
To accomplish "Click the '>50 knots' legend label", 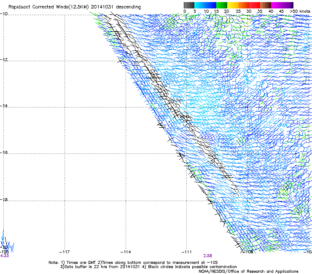I will click(300, 11).
